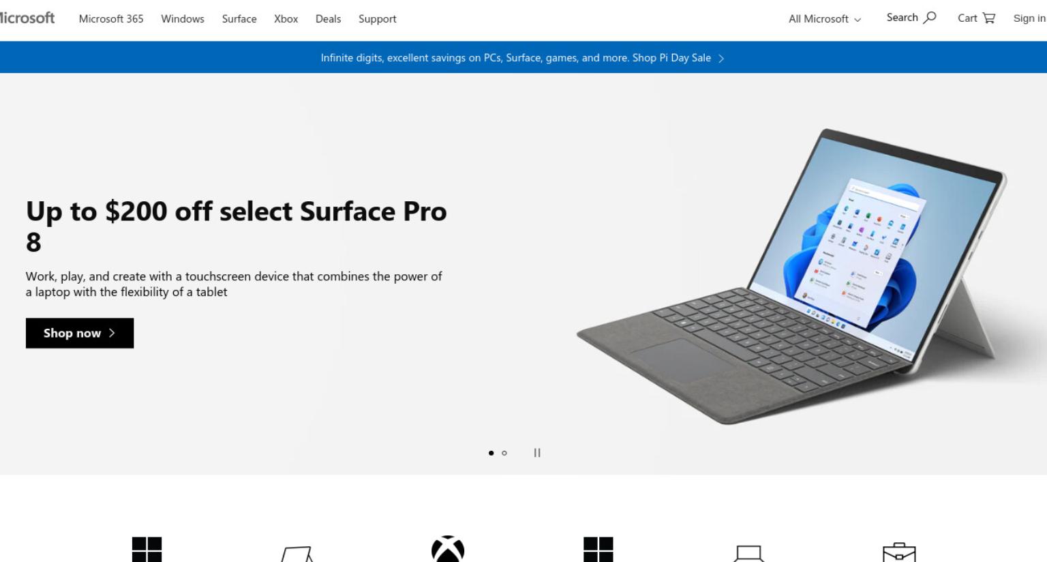The height and width of the screenshot is (562, 1047).
Task: Click the briefcase business icon
Action: (x=899, y=552)
